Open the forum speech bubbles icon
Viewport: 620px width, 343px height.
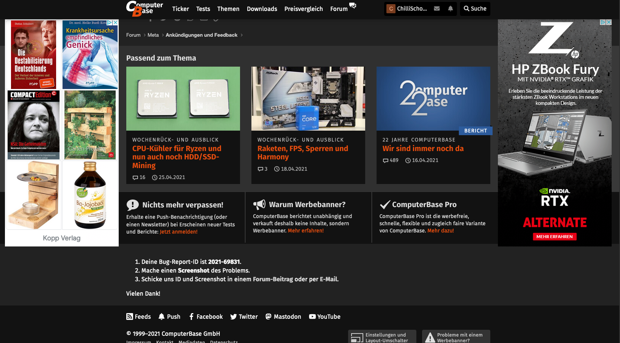click(353, 5)
